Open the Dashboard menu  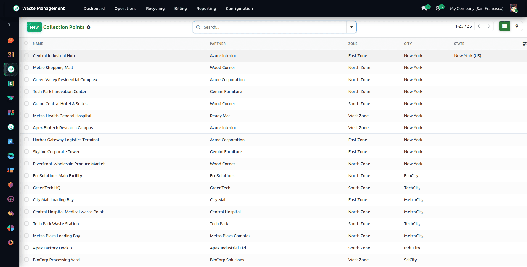tap(94, 9)
